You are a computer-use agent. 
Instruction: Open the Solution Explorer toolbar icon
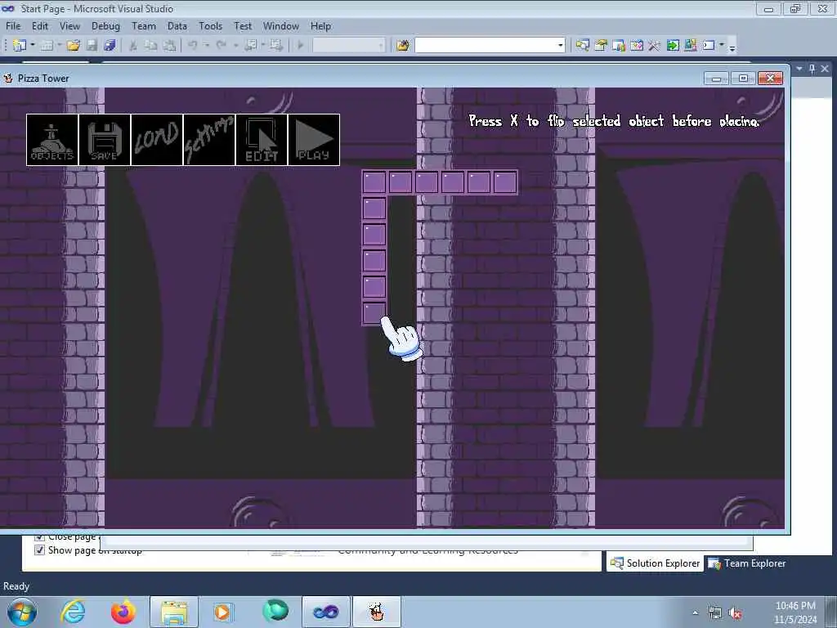click(582, 46)
